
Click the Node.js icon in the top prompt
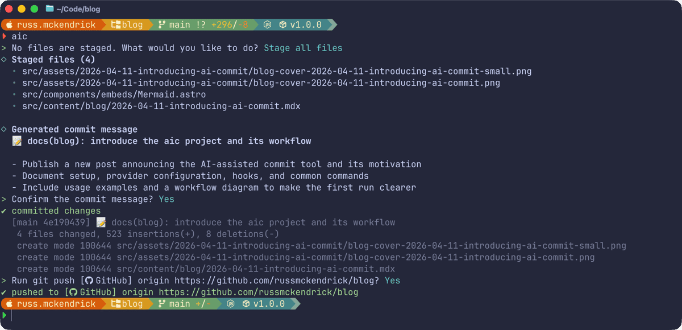(x=267, y=25)
